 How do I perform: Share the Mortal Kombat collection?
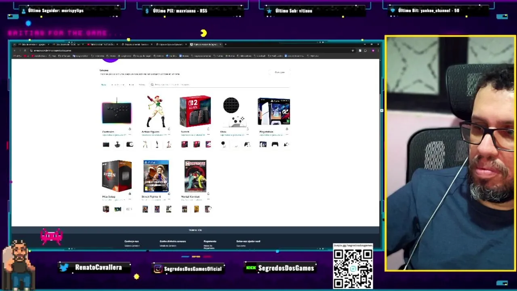tap(208, 194)
